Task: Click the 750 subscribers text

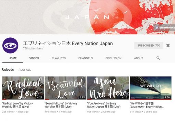Action: click(33, 48)
